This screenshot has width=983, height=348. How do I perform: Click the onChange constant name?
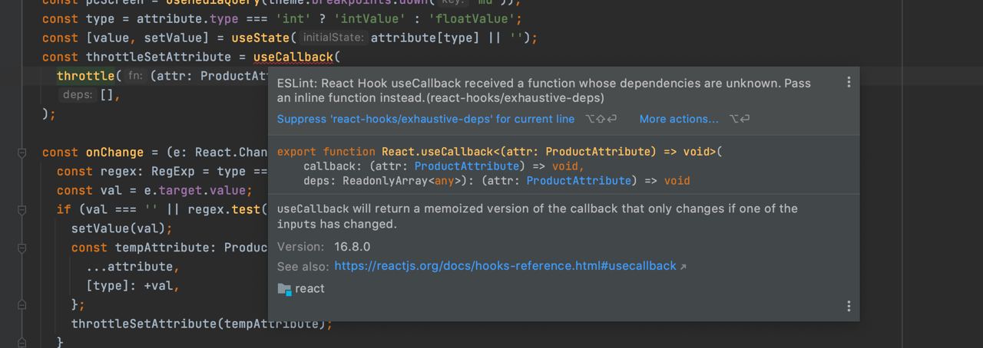tap(114, 153)
